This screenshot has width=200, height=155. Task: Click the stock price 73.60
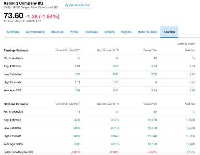[13, 16]
